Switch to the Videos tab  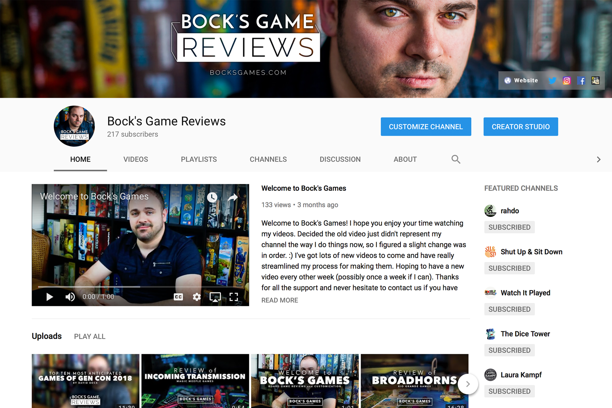coord(136,159)
